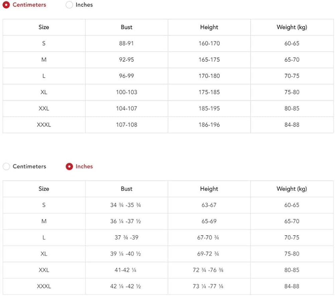Select the 96-99 bust measurement cell

coord(127,76)
